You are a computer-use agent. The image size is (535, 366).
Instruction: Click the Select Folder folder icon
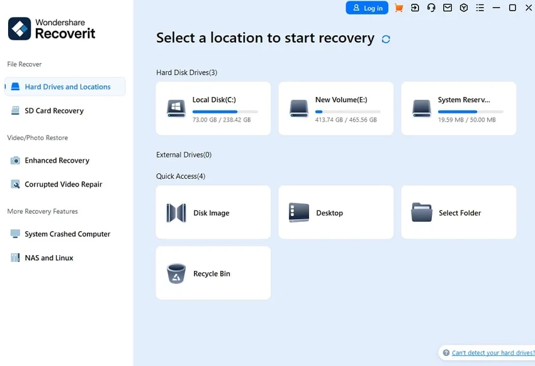[422, 212]
